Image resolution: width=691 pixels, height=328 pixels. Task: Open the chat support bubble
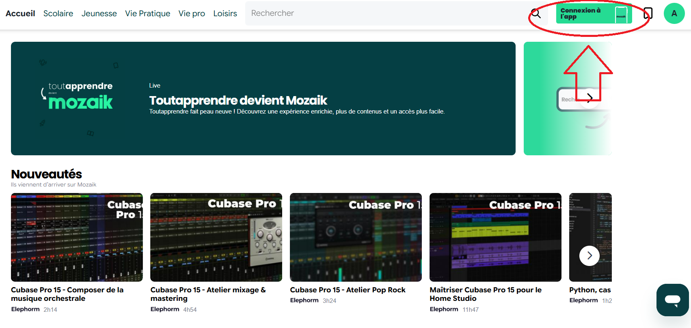click(672, 300)
